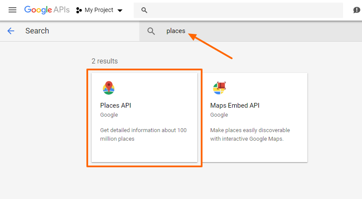Select the Places API description text
362x199 pixels.
pos(143,135)
